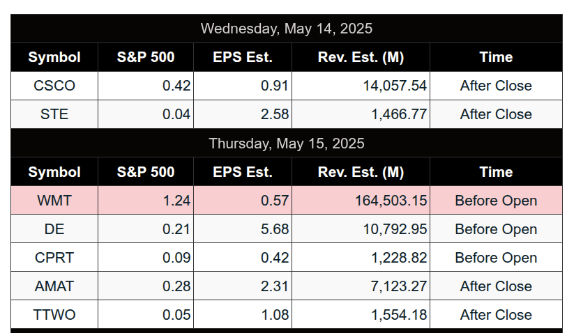Click the CPRT symbol cell

[x=54, y=258]
